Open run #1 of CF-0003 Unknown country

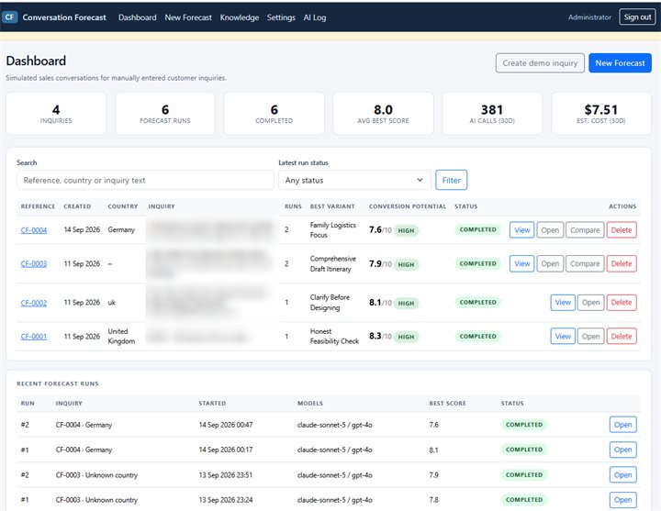click(622, 500)
